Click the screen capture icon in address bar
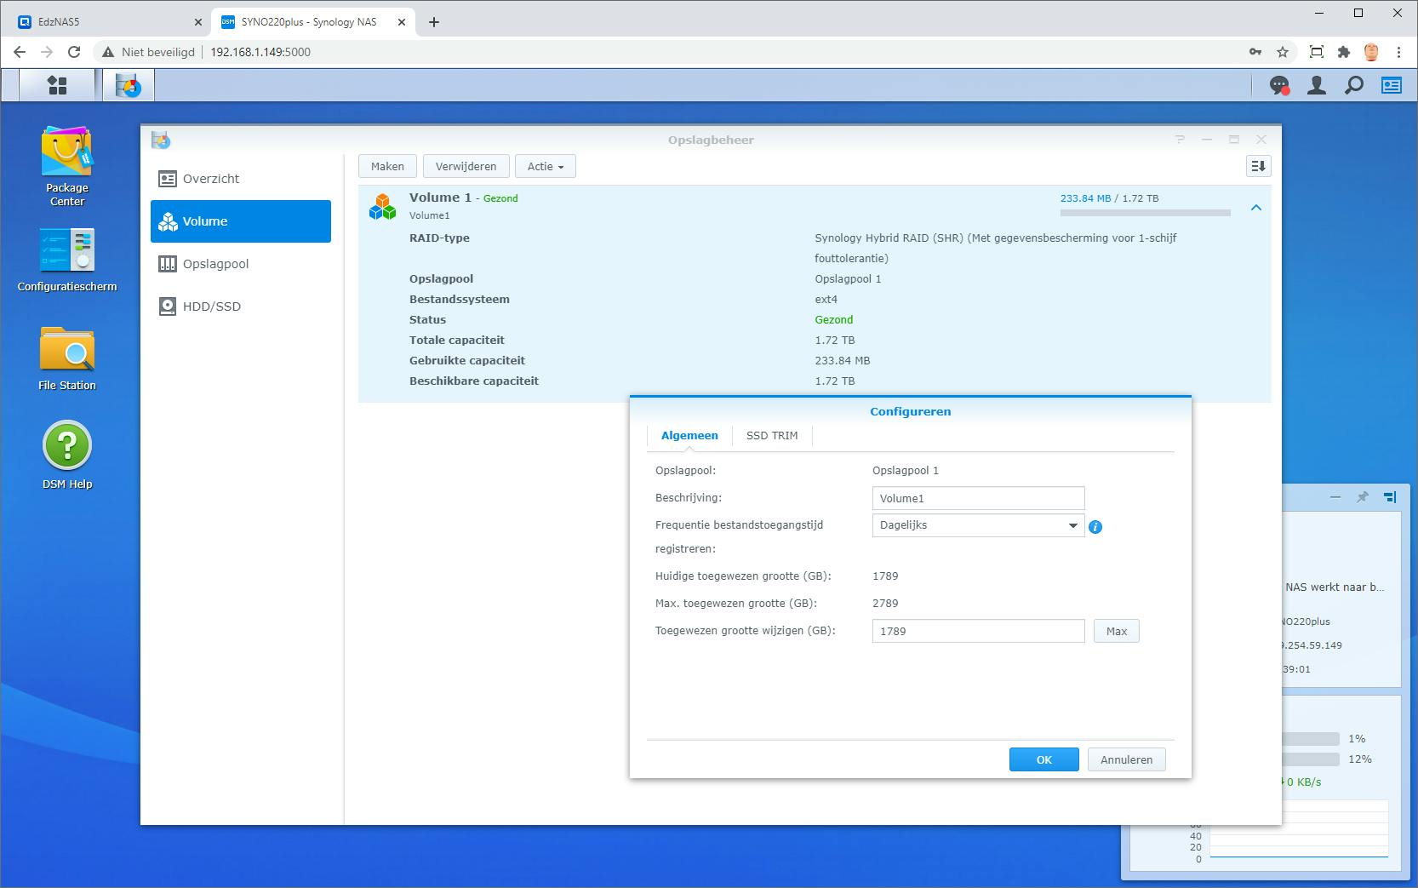Image resolution: width=1418 pixels, height=888 pixels. [x=1317, y=52]
